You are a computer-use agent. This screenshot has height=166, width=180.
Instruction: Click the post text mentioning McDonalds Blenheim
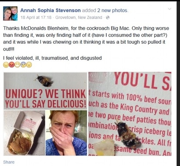coord(86,39)
